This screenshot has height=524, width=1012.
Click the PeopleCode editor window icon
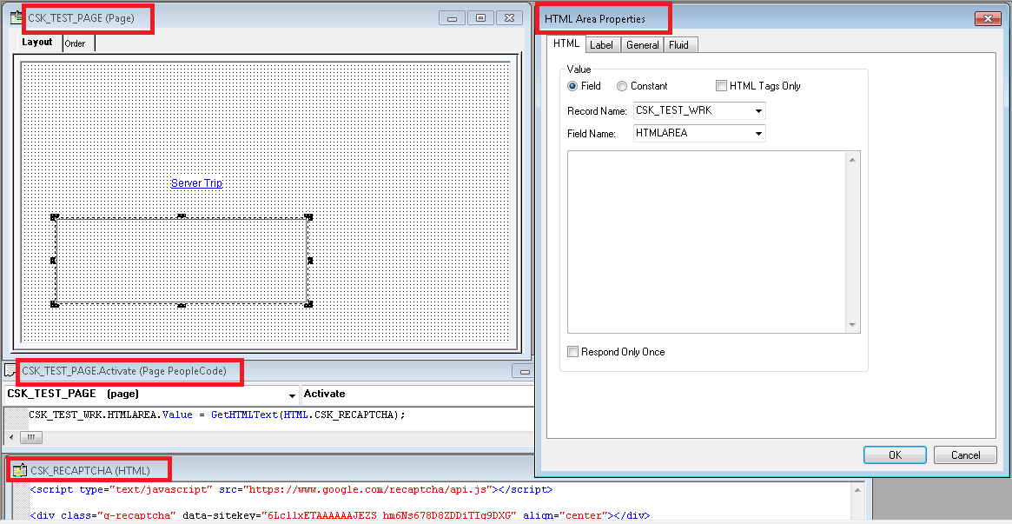pos(11,371)
